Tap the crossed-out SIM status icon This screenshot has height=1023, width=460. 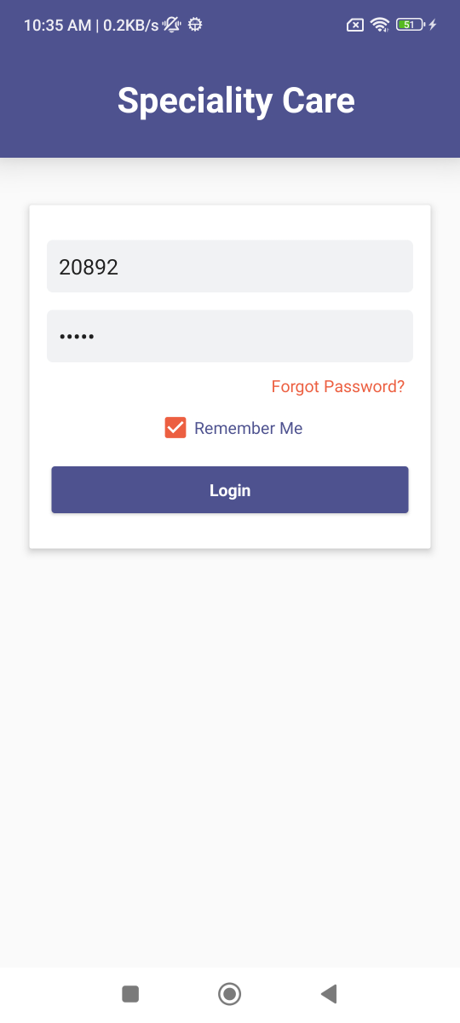coord(355,25)
